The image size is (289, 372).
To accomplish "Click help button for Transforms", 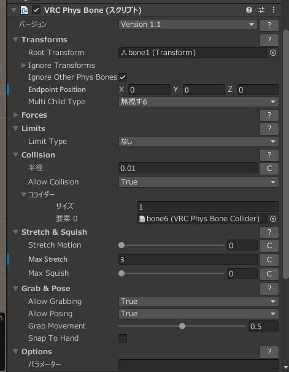I will pyautogui.click(x=269, y=40).
